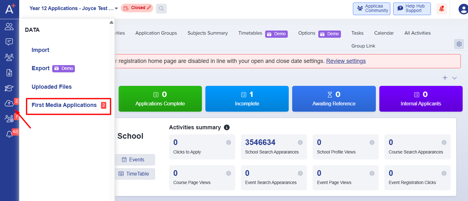Open the messages chat sidebar icon
The image size is (468, 201).
[x=9, y=42]
